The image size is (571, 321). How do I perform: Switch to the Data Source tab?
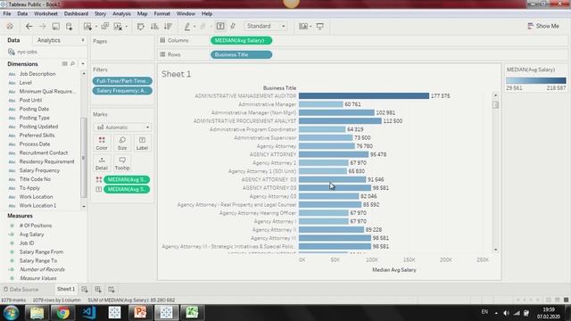click(21, 289)
